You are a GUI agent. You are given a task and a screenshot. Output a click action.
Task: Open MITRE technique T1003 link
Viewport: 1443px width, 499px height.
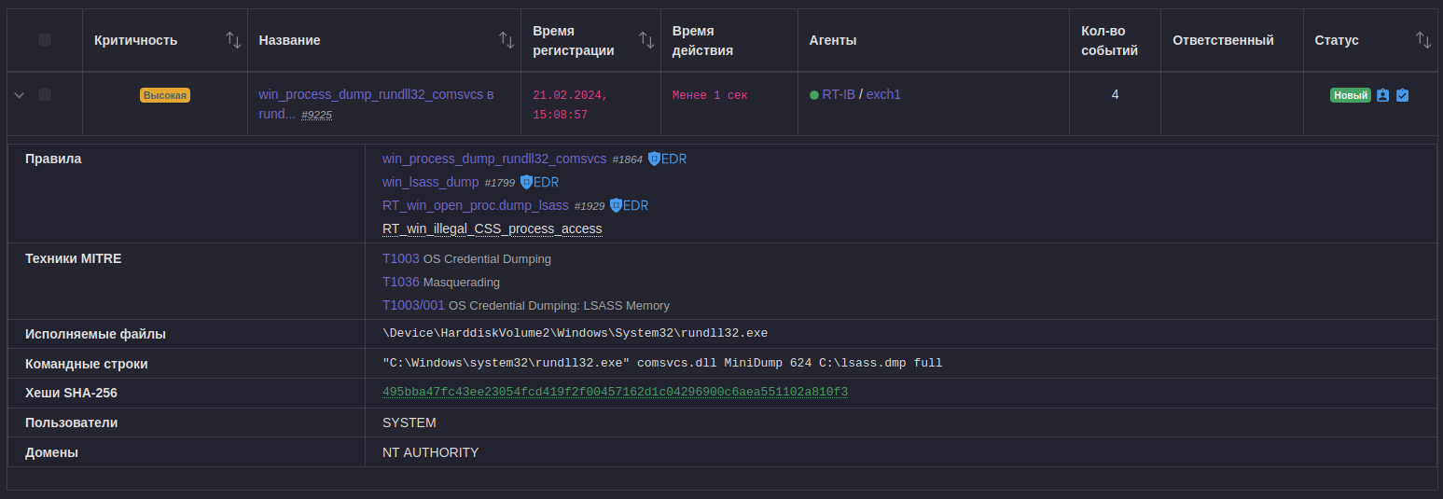(401, 258)
